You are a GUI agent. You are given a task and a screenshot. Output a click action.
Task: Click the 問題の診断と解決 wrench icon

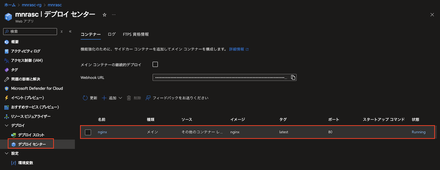[x=7, y=79]
